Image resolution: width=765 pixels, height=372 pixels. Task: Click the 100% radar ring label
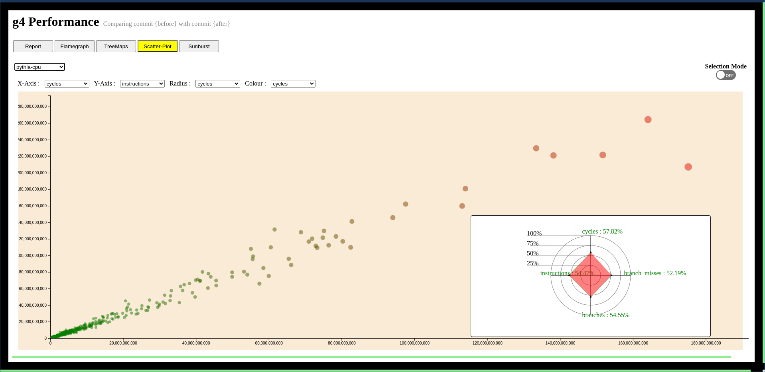534,234
